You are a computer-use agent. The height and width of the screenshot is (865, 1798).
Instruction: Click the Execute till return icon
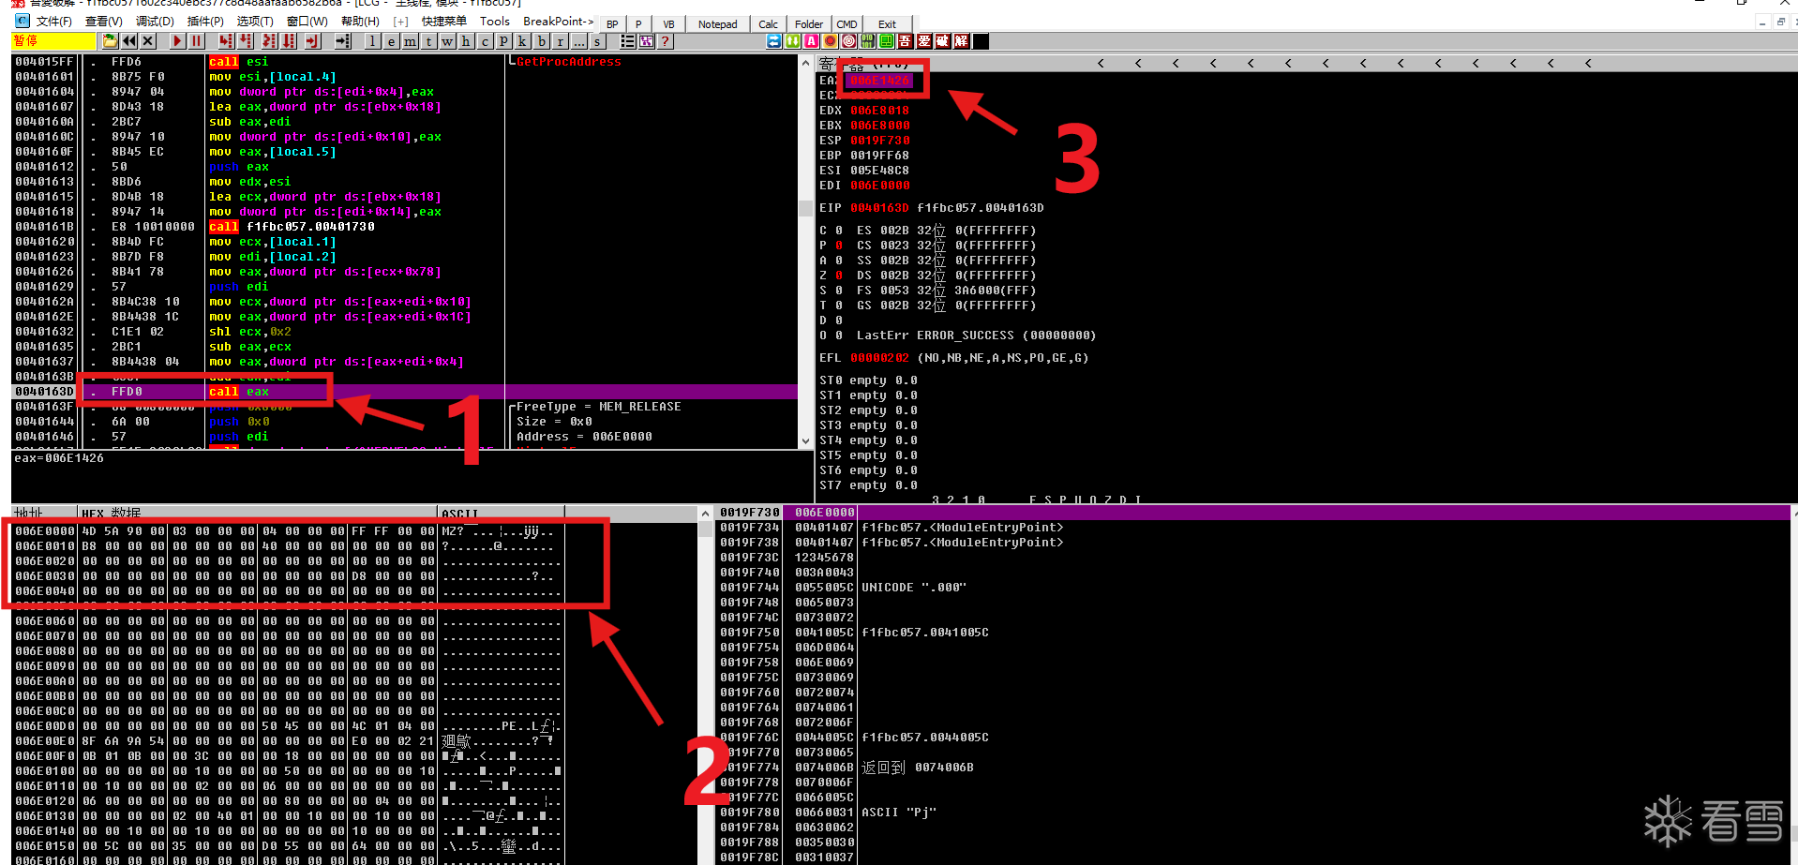(313, 41)
